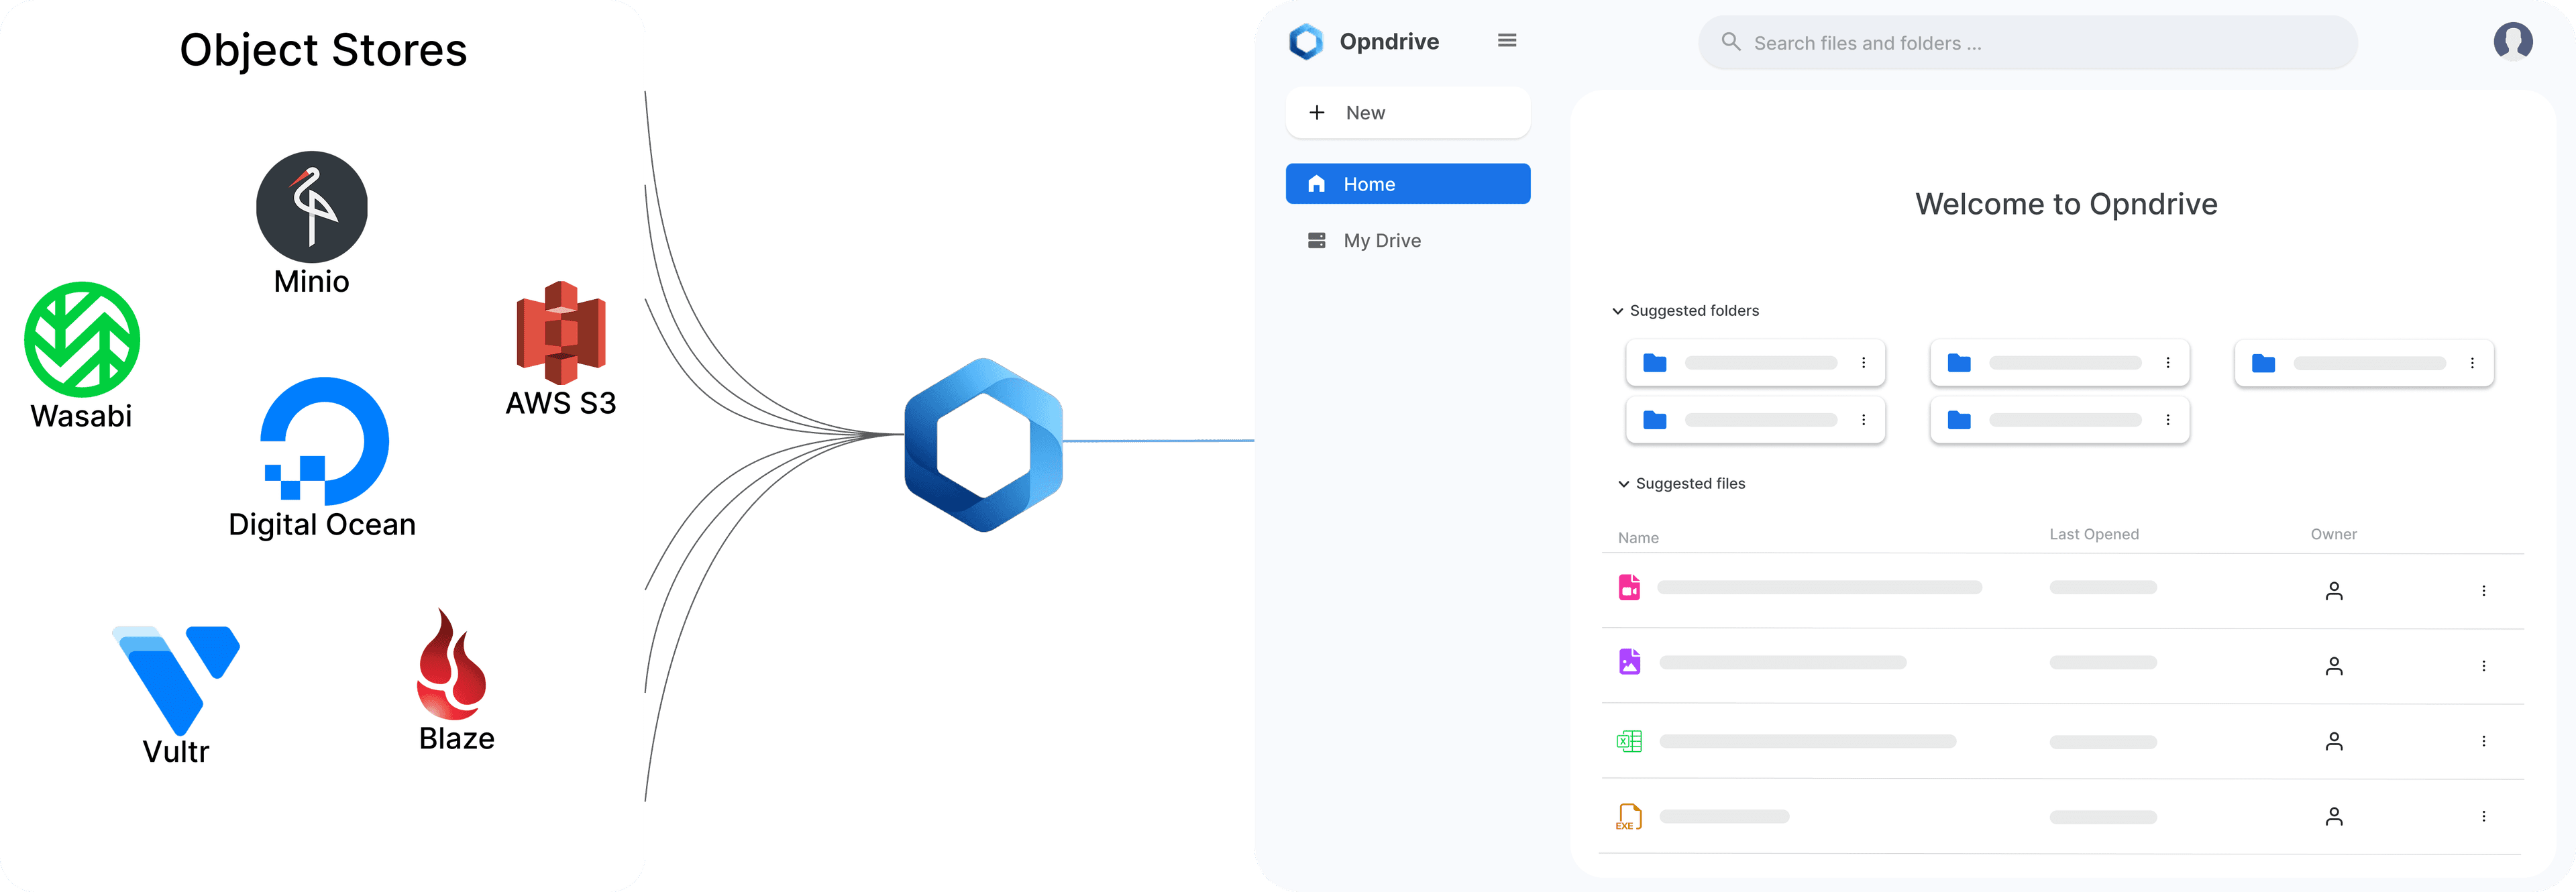The width and height of the screenshot is (2576, 892).
Task: Click the search magnifier icon
Action: pos(1731,42)
